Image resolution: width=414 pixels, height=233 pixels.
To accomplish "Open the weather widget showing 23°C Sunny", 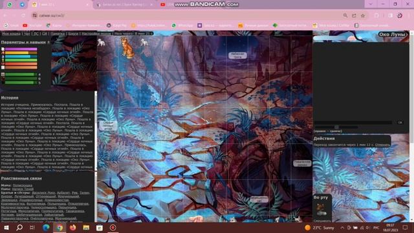I will 320,228.
